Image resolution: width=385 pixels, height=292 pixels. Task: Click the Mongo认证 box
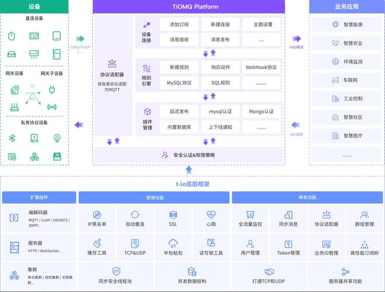262,112
